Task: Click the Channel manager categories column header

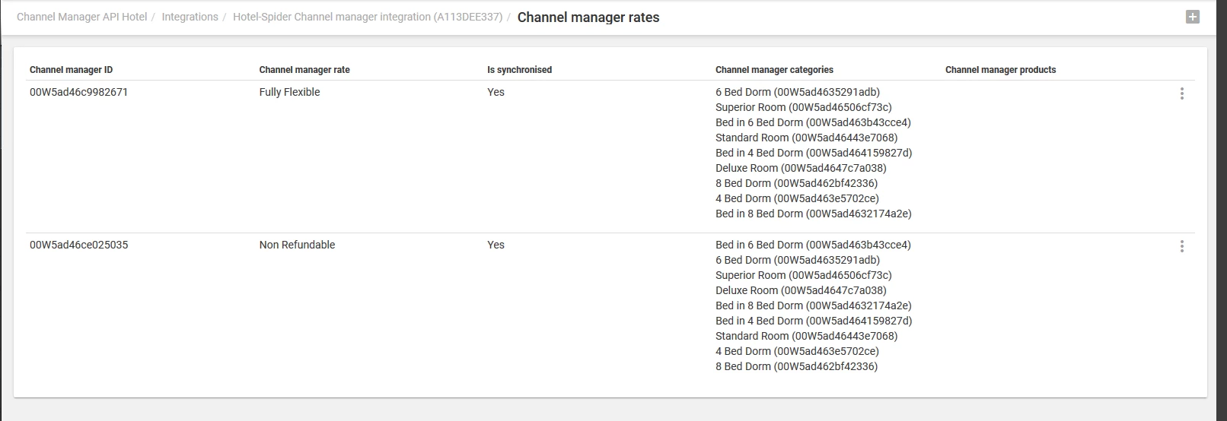Action: point(774,70)
